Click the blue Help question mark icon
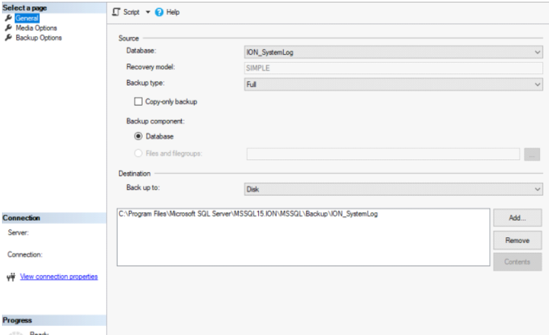This screenshot has width=549, height=335. point(159,12)
